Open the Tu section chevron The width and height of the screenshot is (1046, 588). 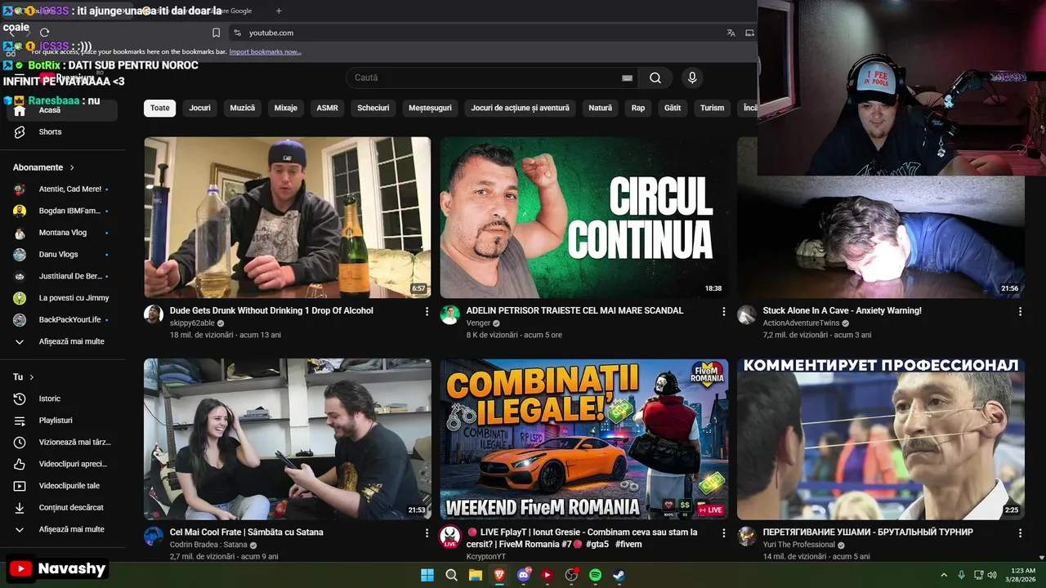click(32, 377)
